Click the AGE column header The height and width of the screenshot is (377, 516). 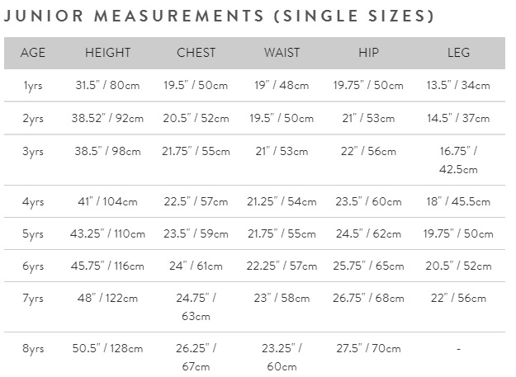[x=33, y=53]
